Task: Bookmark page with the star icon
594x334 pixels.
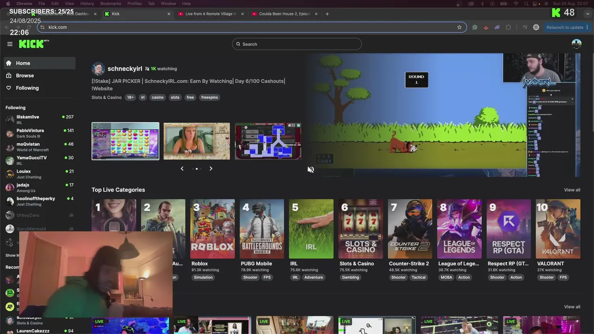Action: 459,27
